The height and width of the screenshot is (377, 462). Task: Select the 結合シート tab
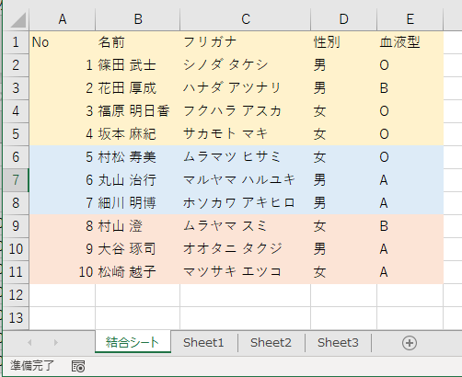point(133,342)
